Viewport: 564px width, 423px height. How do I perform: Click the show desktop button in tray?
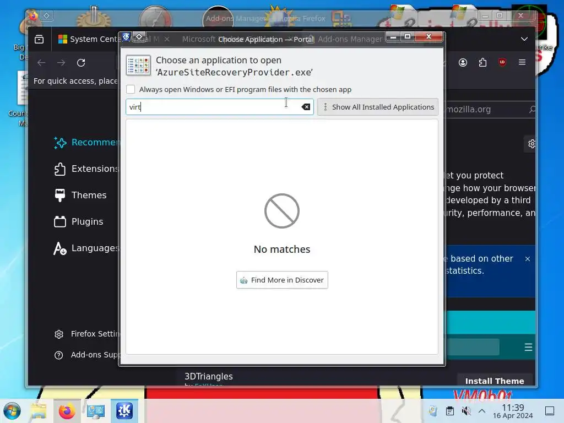point(550,411)
